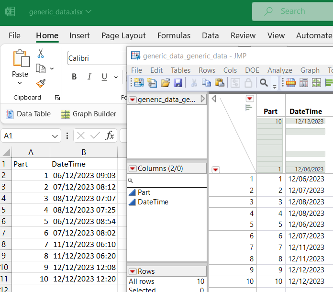
Task: Click the JMP Search magnifier icon
Action: tap(264, 83)
